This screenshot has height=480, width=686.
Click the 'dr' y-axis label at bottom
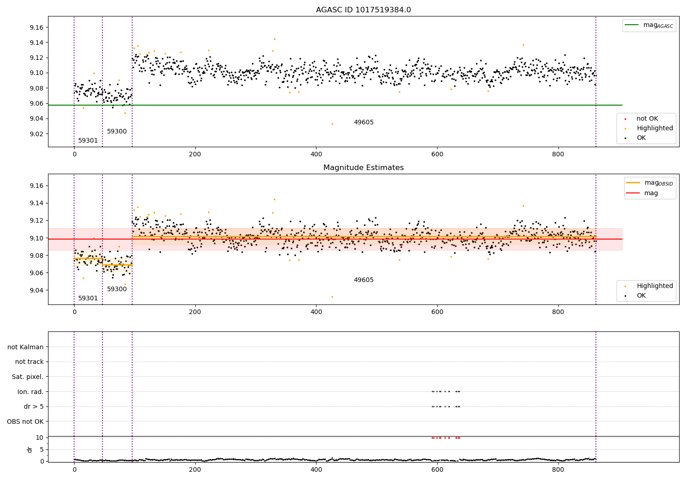[30, 449]
